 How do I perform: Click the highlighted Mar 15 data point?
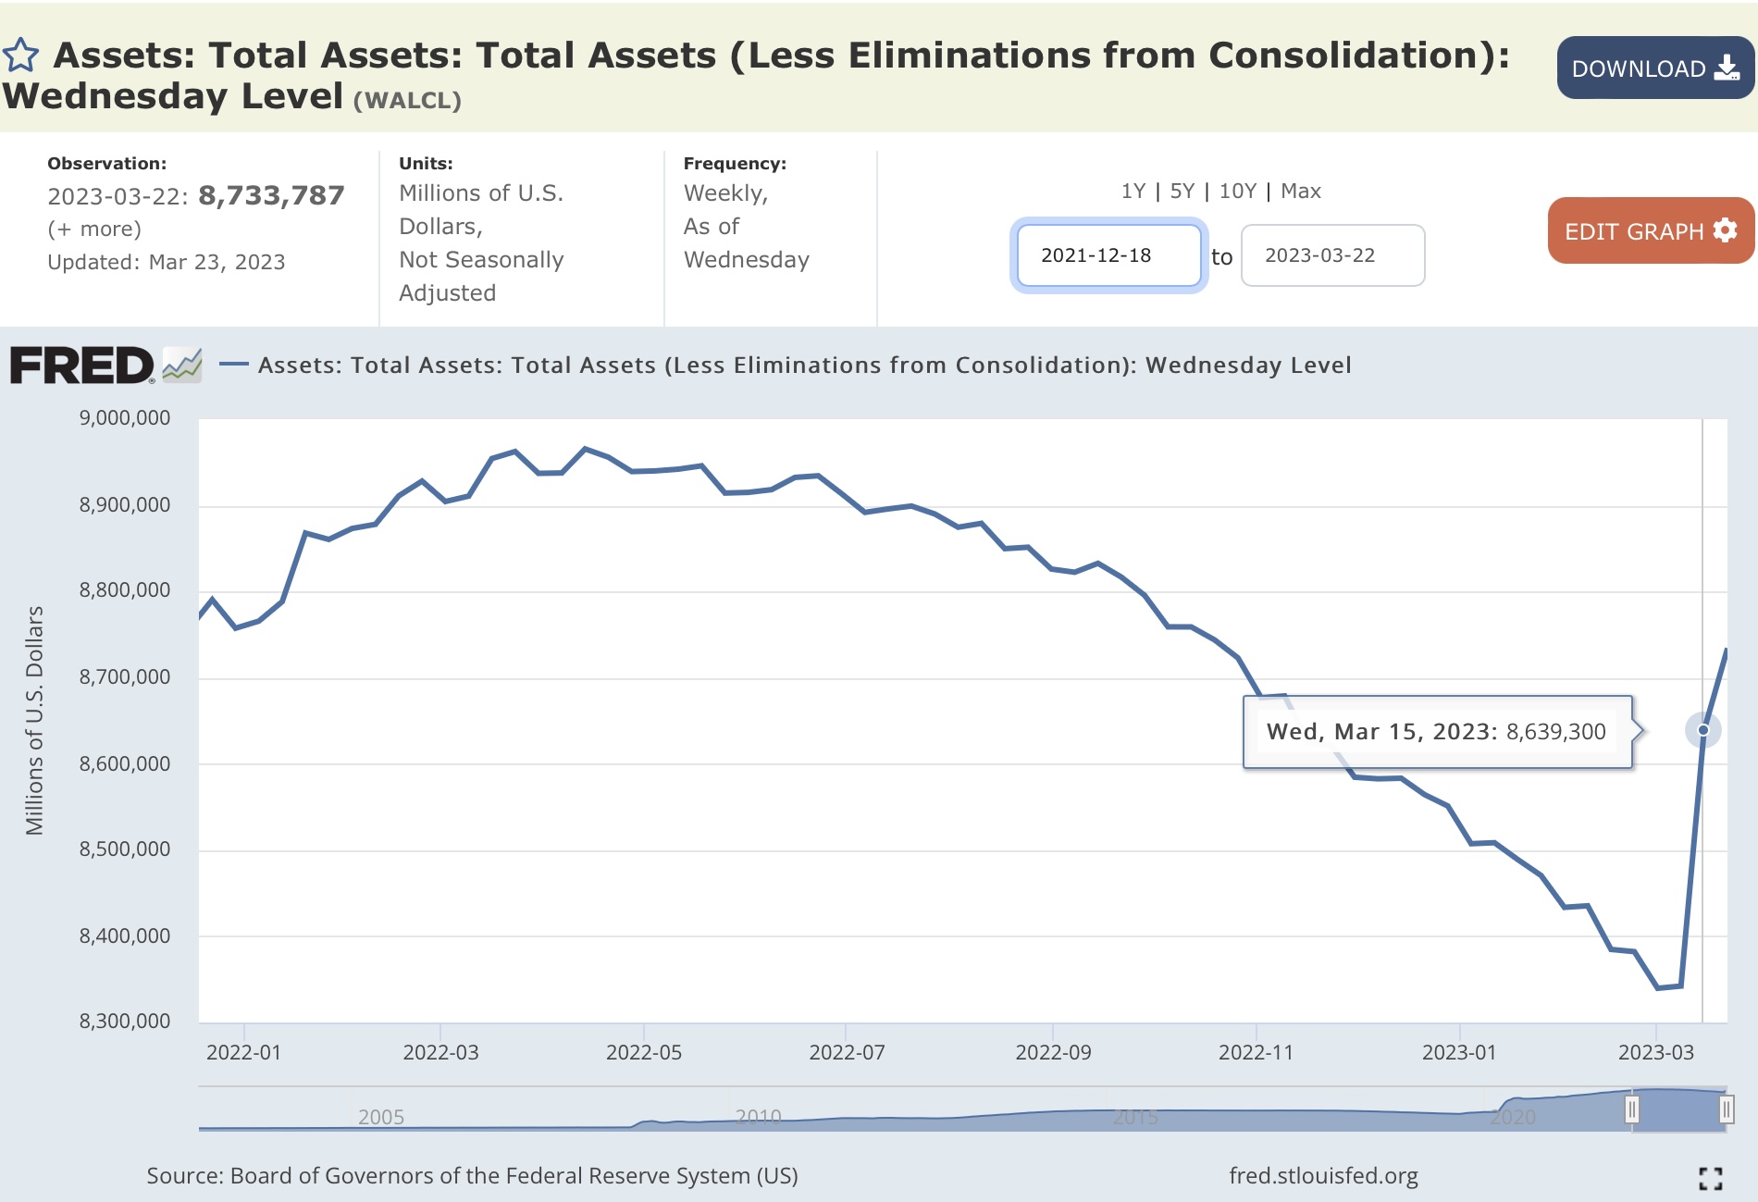pyautogui.click(x=1702, y=730)
